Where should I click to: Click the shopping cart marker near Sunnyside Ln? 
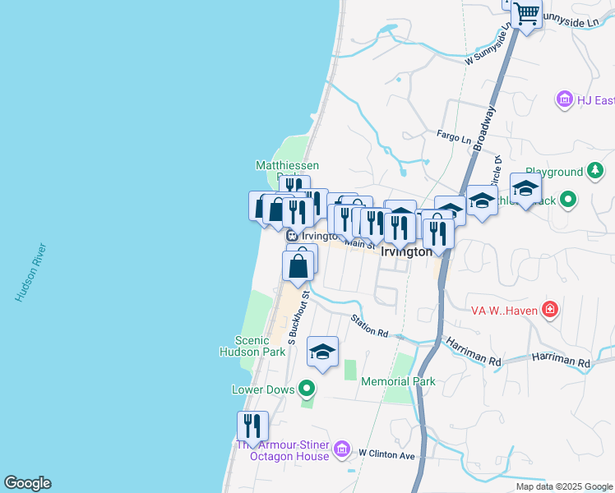[526, 14]
